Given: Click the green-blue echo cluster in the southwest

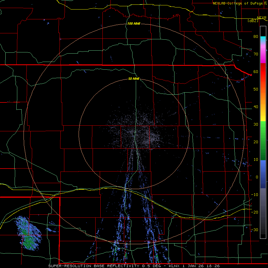Looking at the screenshot, I should point(28,233).
